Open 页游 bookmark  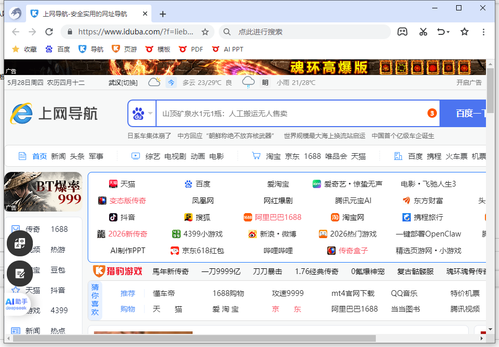(124, 49)
